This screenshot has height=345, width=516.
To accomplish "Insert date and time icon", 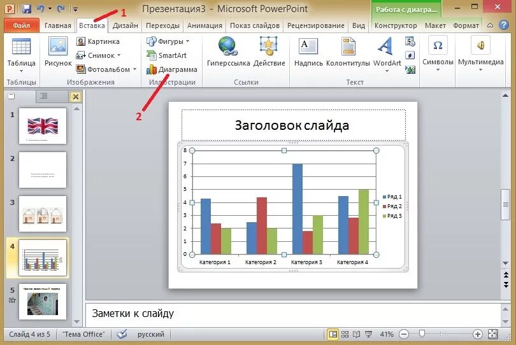I will pyautogui.click(x=410, y=42).
